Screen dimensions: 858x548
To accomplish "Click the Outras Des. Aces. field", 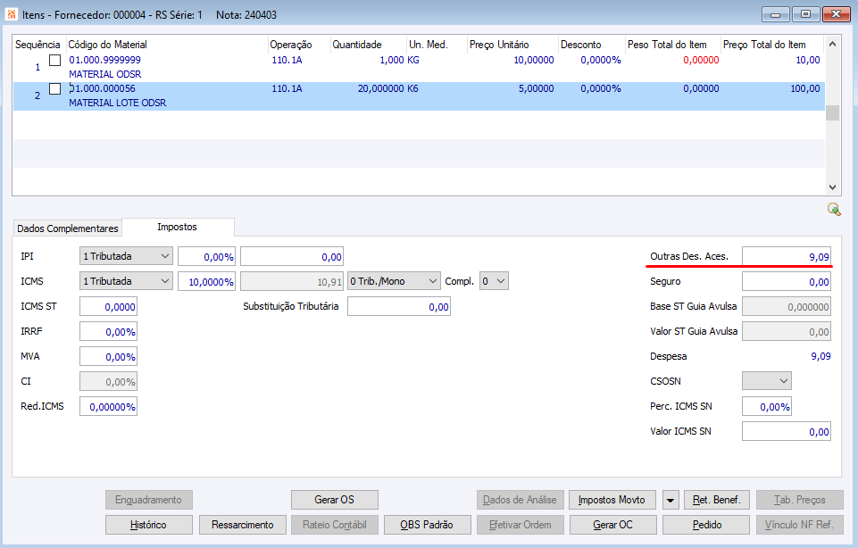I will point(787,256).
